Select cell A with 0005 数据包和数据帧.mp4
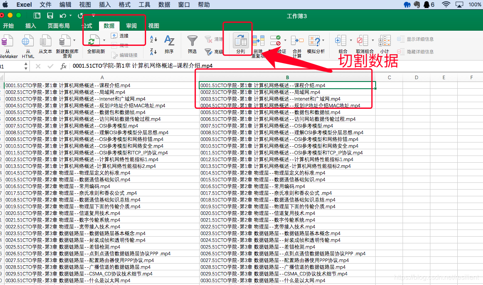483x285 pixels. (102, 112)
